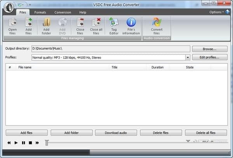The height and width of the screenshot is (158, 233).
Task: Open the Help tab
Action: point(83,12)
